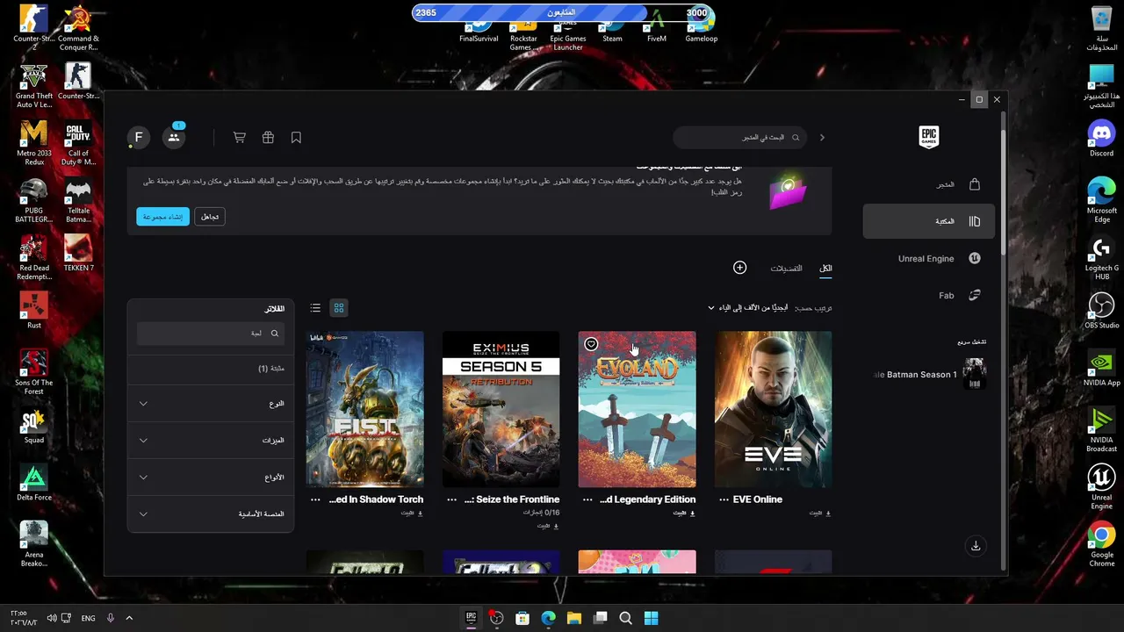1124x632 pixels.
Task: Open OBS Studio desktop shortcut
Action: [x=1101, y=312]
